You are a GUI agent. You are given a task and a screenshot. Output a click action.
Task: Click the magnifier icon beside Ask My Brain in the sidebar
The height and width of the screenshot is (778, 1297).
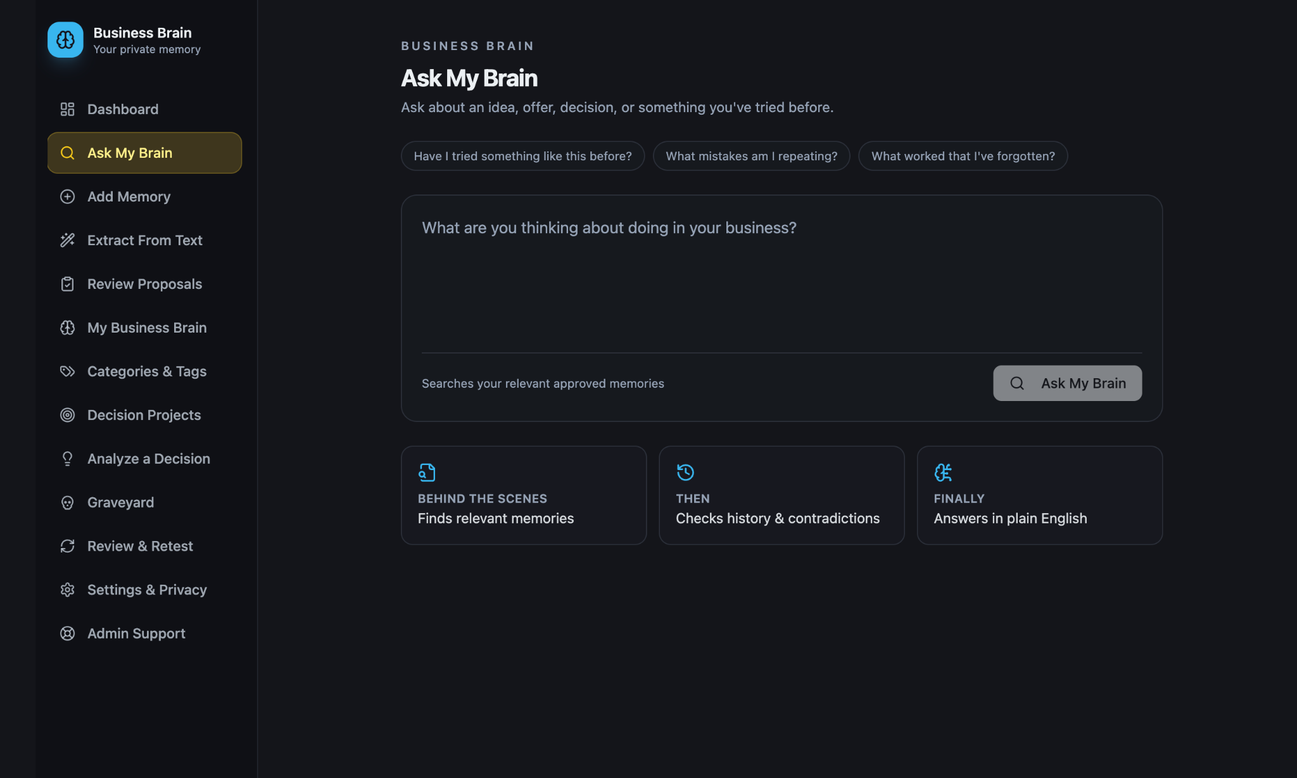pyautogui.click(x=67, y=153)
